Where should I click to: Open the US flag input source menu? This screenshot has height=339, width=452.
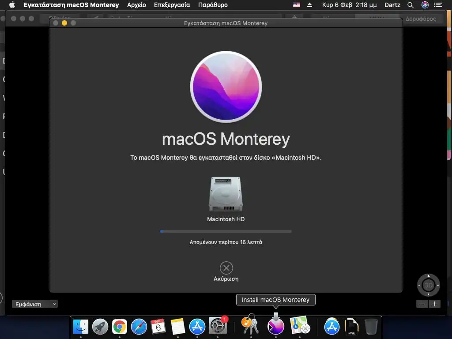click(x=297, y=5)
